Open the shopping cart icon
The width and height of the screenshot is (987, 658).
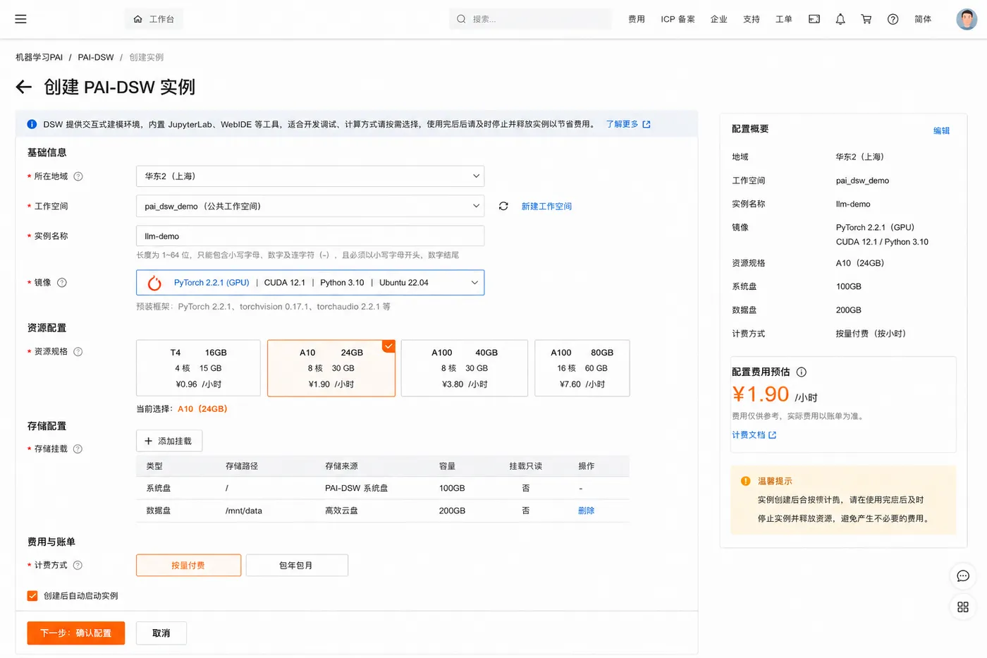[x=866, y=19]
